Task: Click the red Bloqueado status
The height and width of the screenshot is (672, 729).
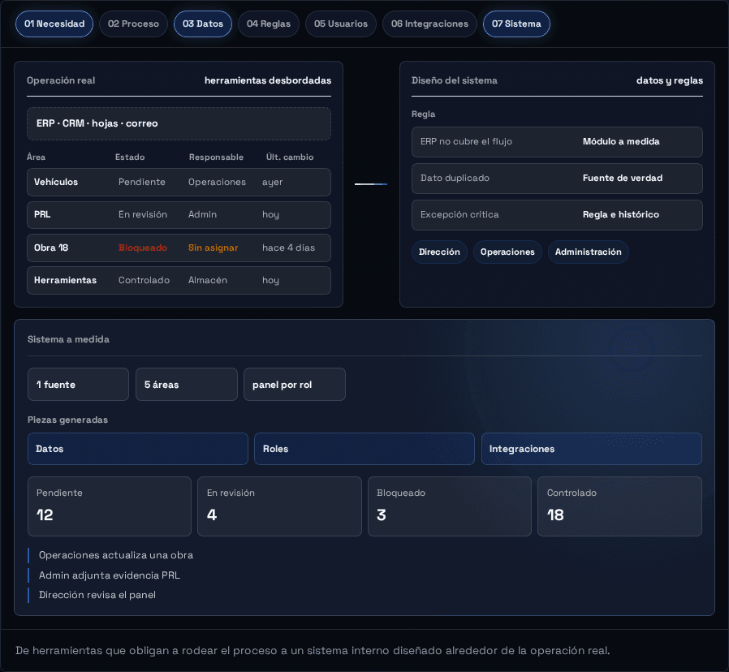Action: pyautogui.click(x=143, y=248)
